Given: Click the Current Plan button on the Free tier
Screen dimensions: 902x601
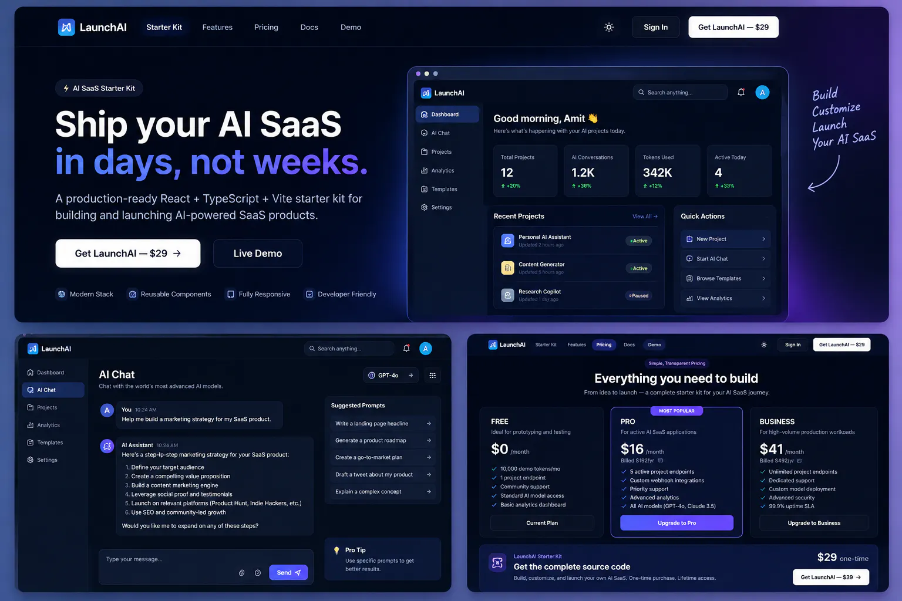Looking at the screenshot, I should [x=542, y=523].
